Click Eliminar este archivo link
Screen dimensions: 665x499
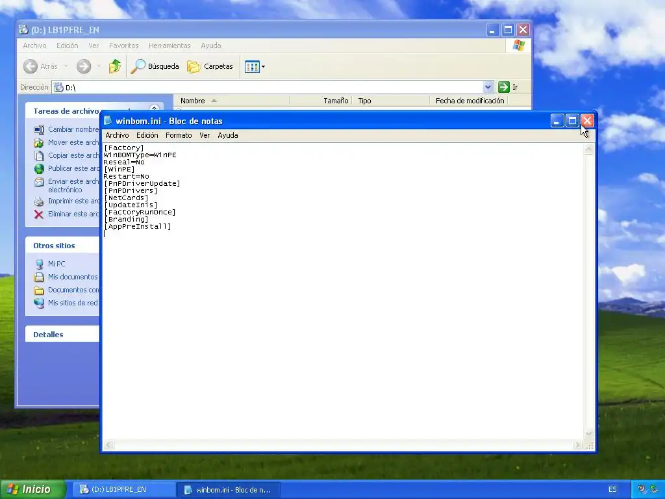coord(73,214)
